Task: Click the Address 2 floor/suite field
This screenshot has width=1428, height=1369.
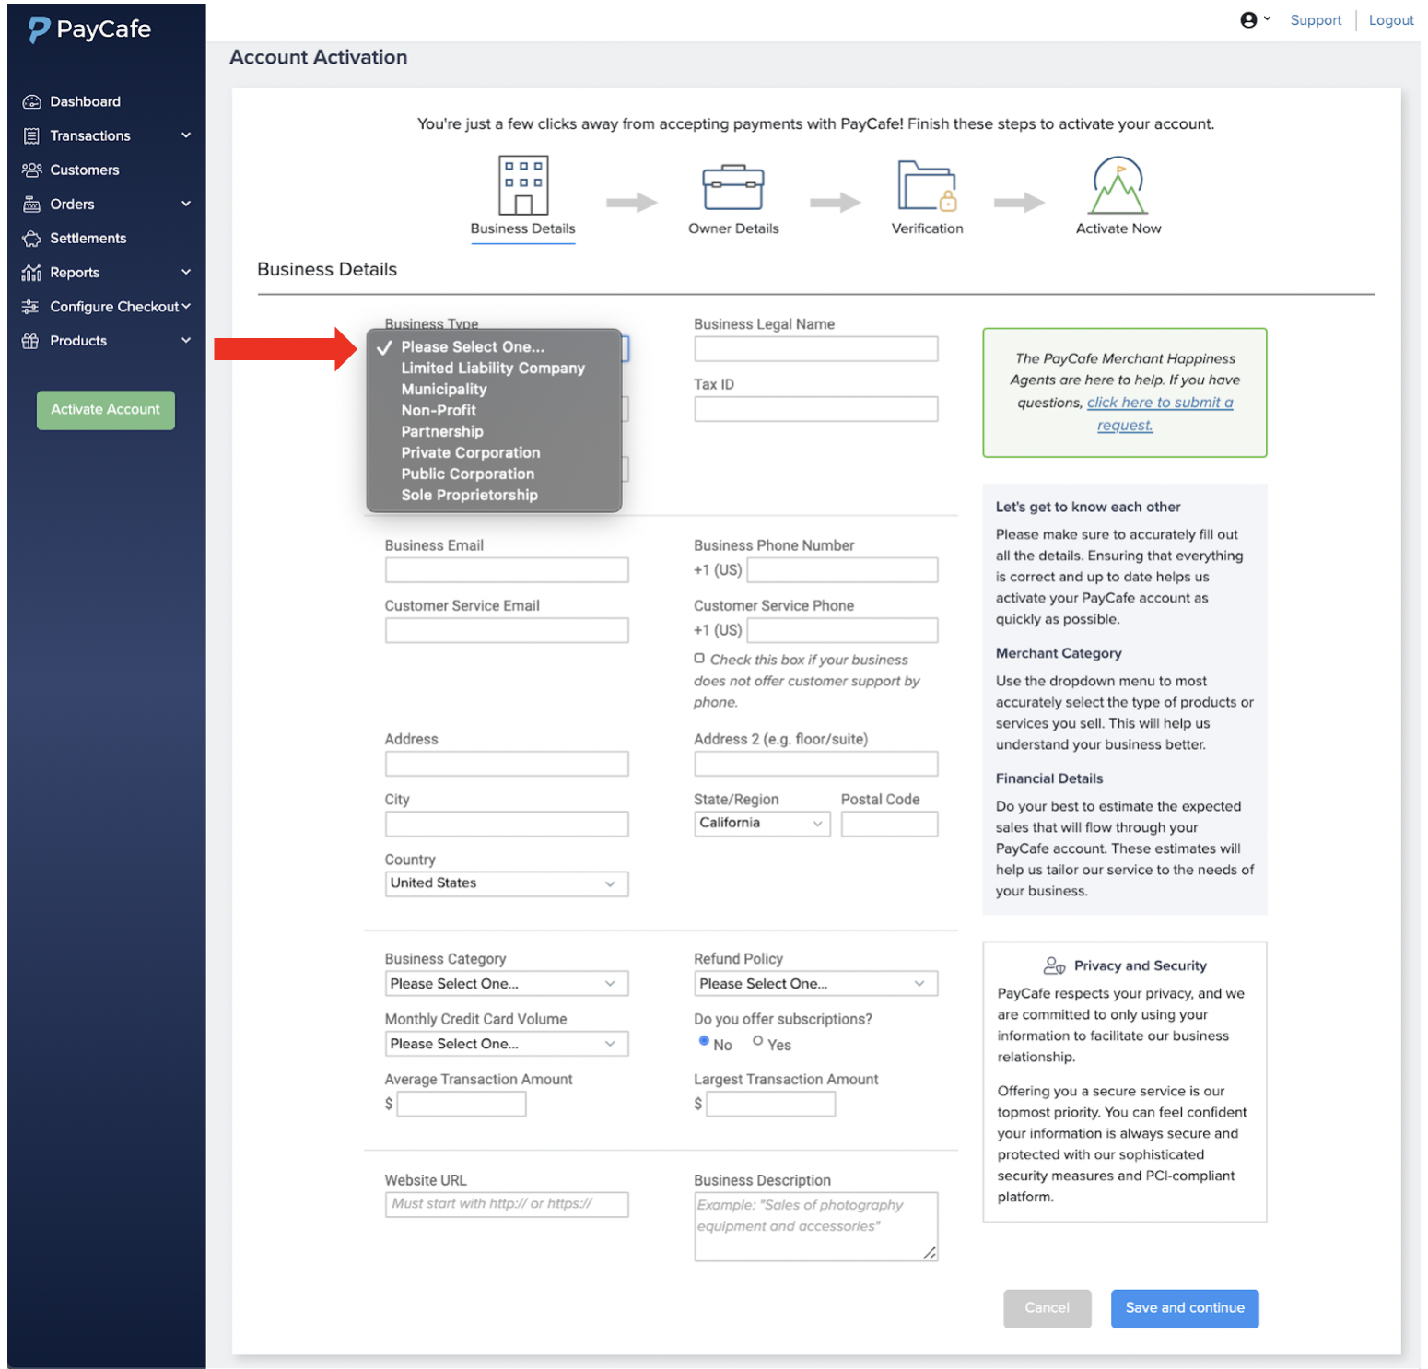Action: click(x=815, y=764)
